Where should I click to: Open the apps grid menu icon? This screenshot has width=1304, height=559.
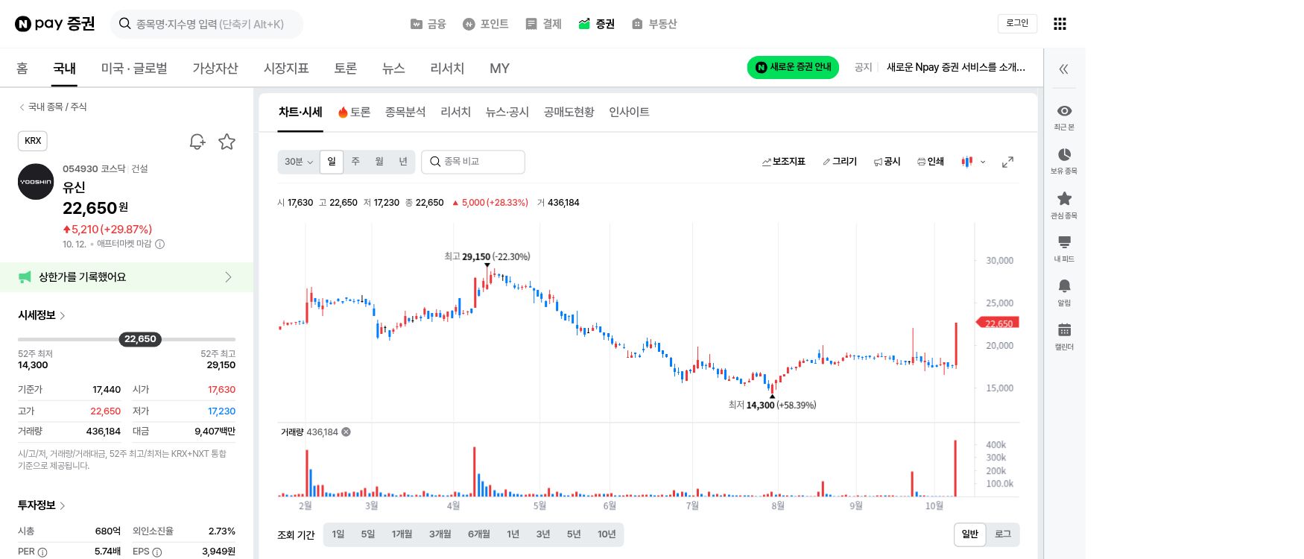tap(1060, 24)
